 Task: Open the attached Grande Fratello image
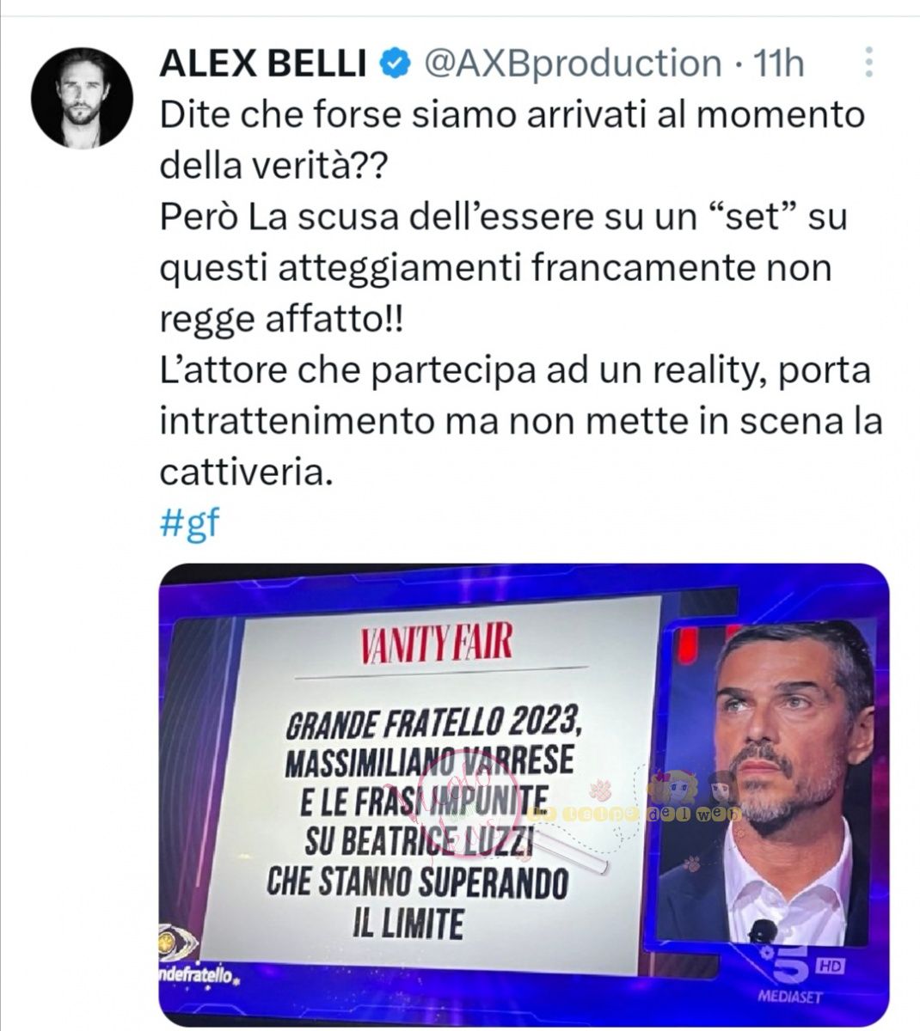click(524, 795)
